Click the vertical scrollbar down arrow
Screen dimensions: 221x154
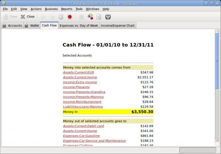pos(217,140)
